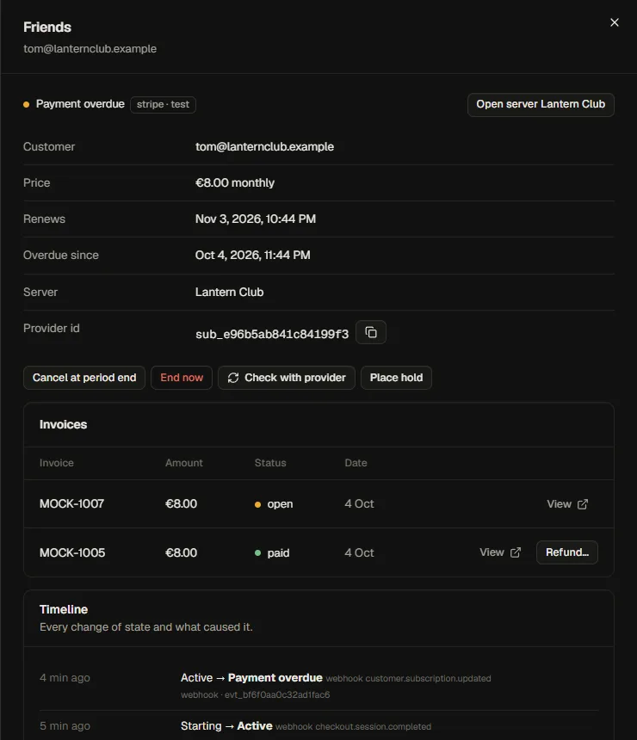The height and width of the screenshot is (740, 637).
Task: Place hold on this subscription
Action: [x=396, y=378]
